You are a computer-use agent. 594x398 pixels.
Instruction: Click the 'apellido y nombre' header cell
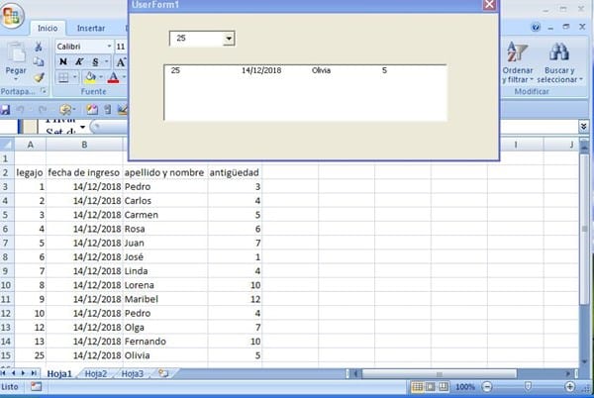click(164, 172)
